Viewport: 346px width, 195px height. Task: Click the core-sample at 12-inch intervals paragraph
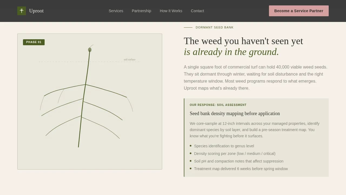(x=255, y=130)
